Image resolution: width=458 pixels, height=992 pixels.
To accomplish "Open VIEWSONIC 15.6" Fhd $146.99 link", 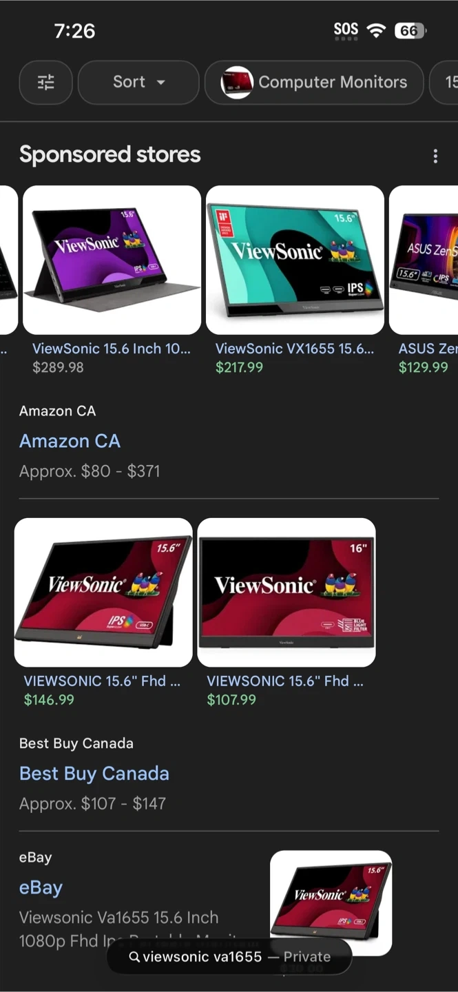I will [102, 681].
